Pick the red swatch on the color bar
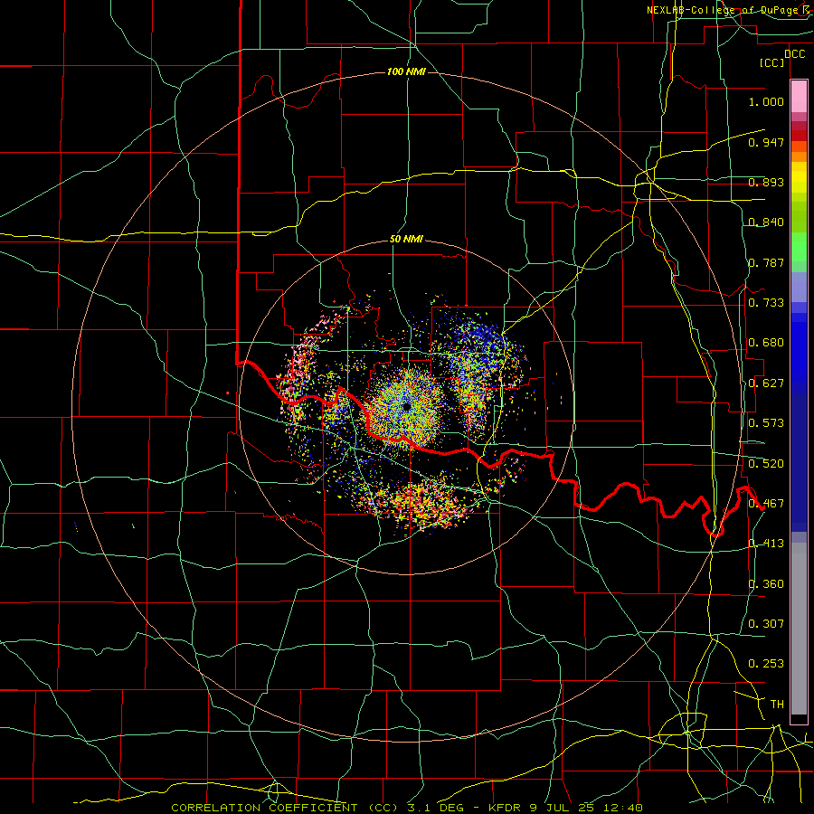The height and width of the screenshot is (814, 814). tap(799, 136)
